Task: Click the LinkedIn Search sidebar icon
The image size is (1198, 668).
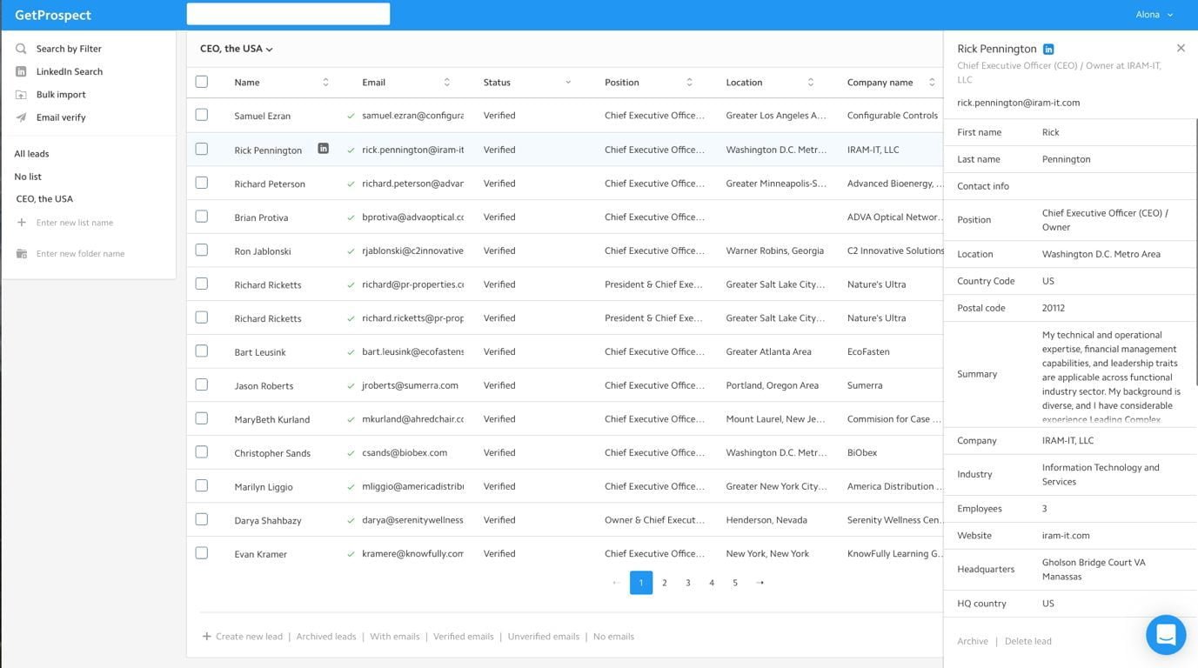Action: [x=21, y=71]
